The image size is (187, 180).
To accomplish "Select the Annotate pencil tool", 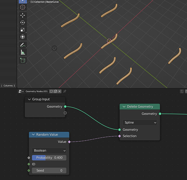I will pos(23,45).
